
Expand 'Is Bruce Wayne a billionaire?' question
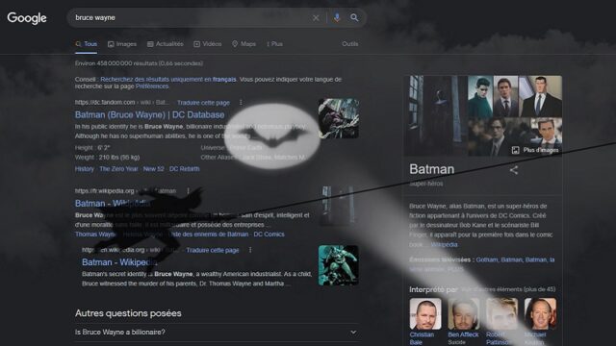click(216, 333)
